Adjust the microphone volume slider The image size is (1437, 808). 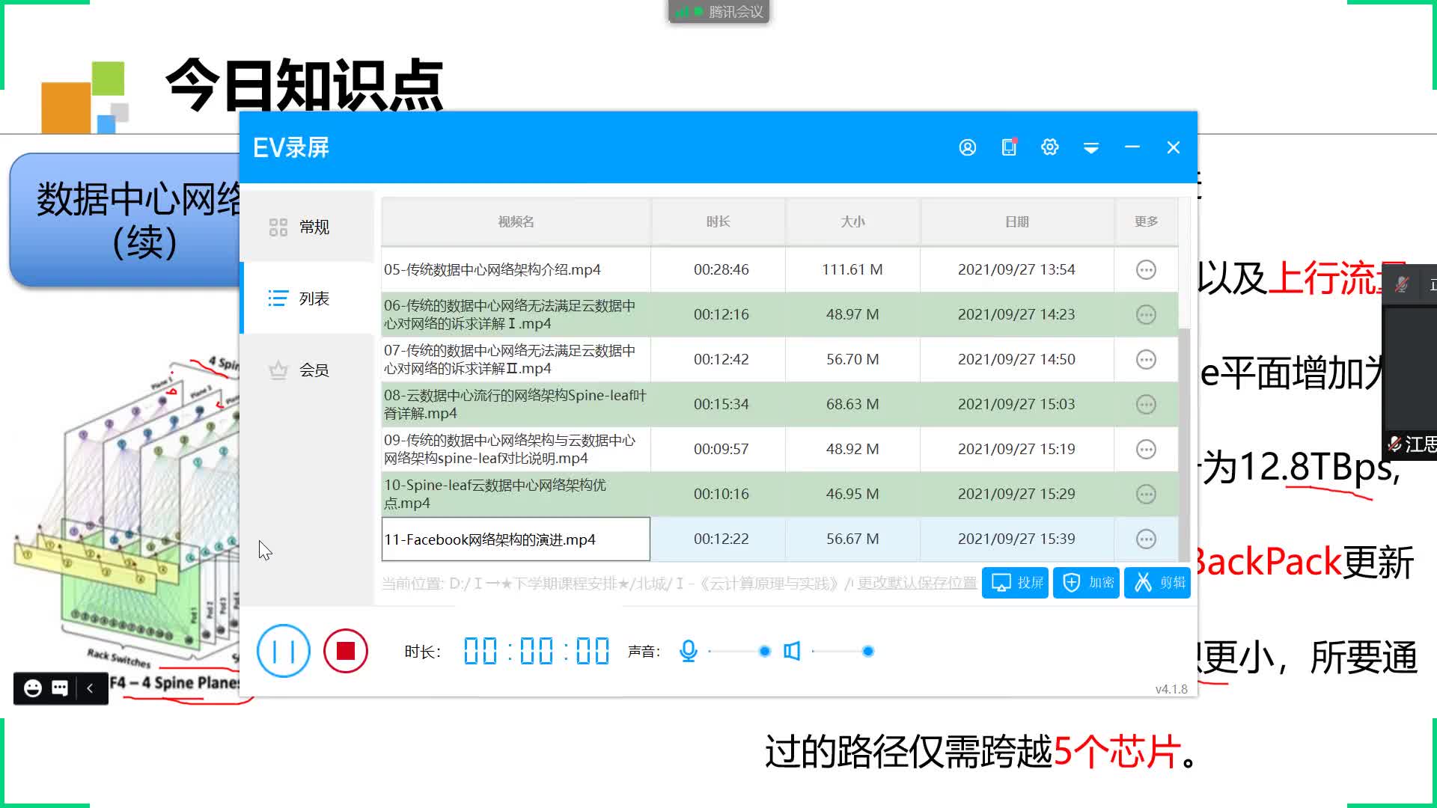(x=739, y=651)
